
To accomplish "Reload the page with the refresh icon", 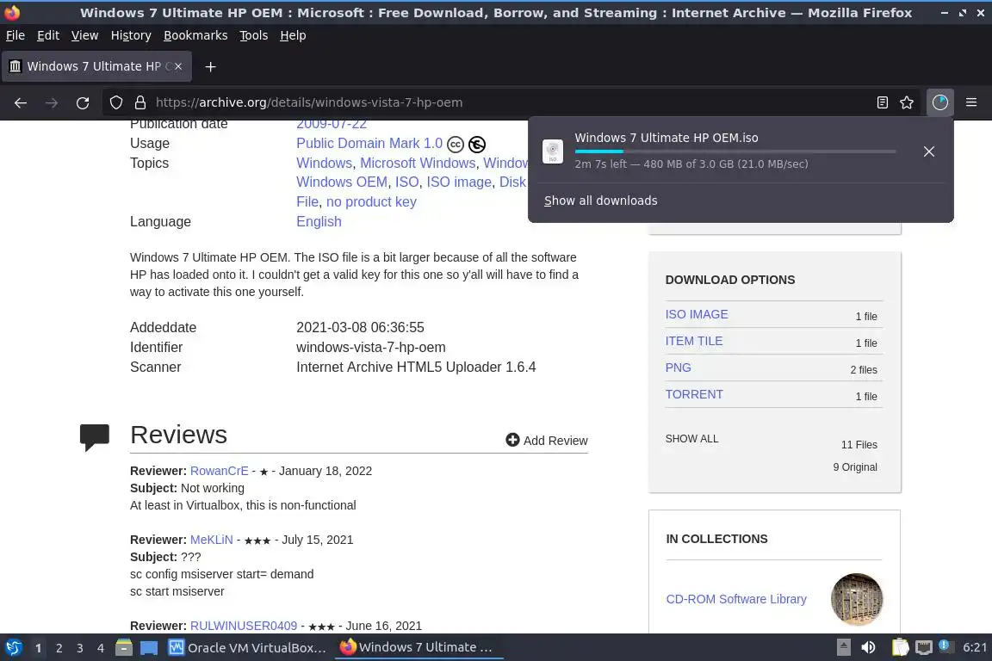I will tap(83, 102).
